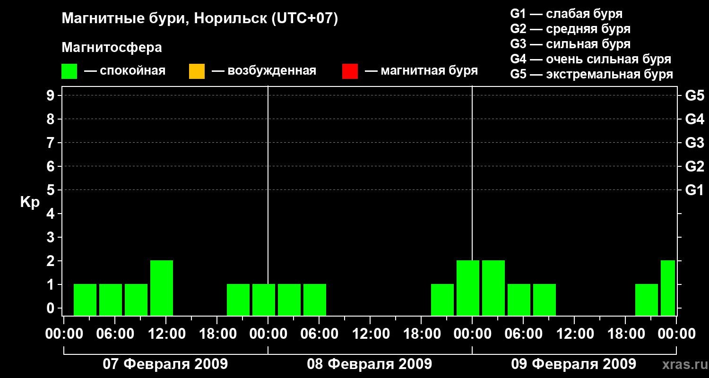This screenshot has height=378, width=709.
Task: Click the red 'магнитная буря' legend swatch
Action: [350, 71]
